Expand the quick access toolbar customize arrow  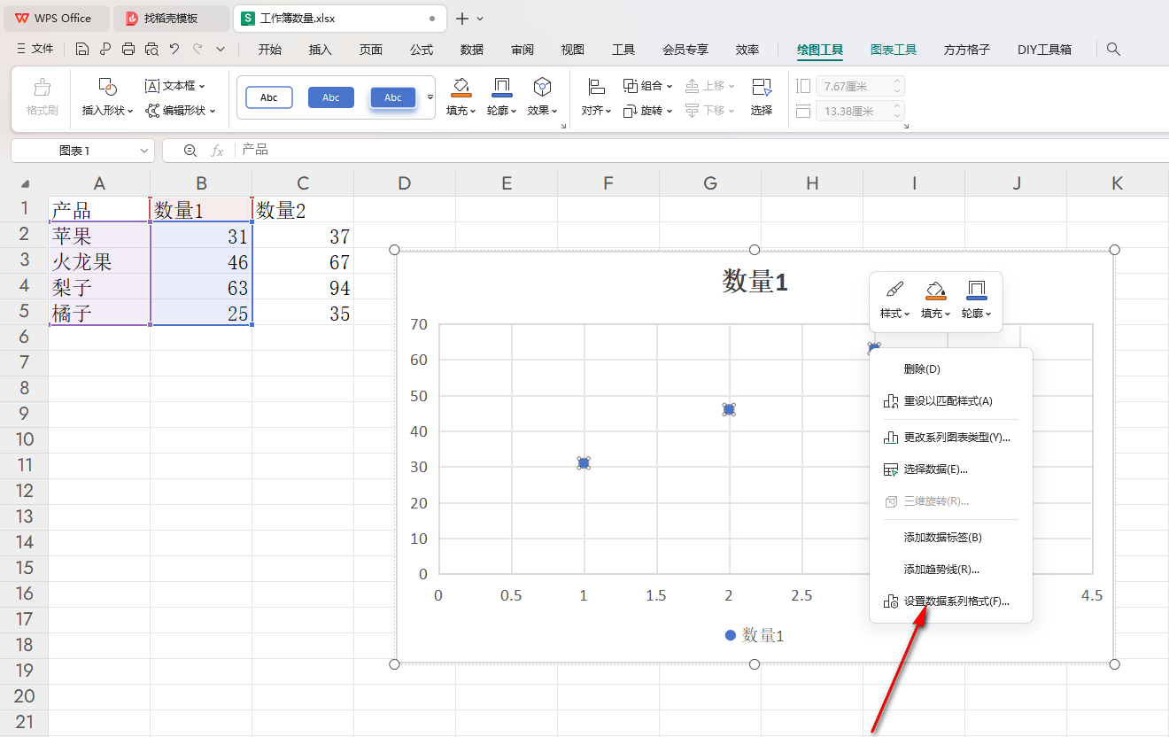click(x=221, y=50)
